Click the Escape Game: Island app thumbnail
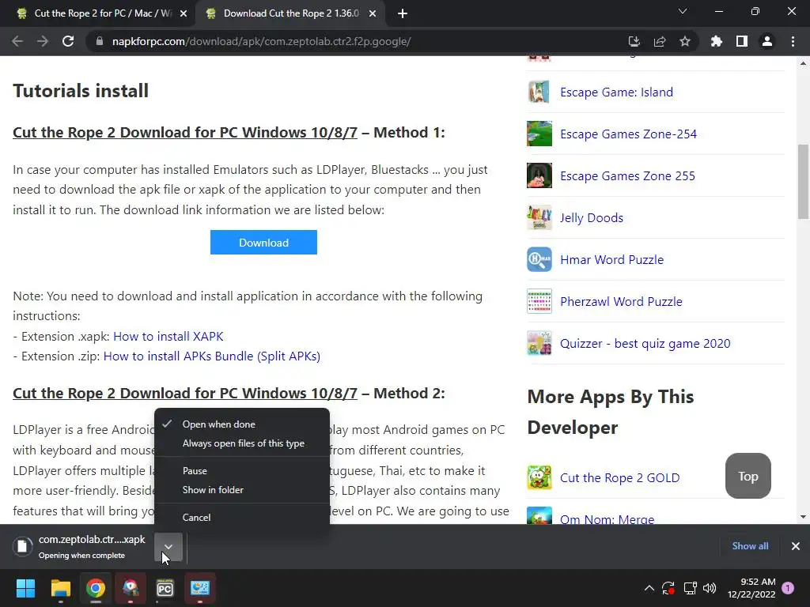 point(539,92)
